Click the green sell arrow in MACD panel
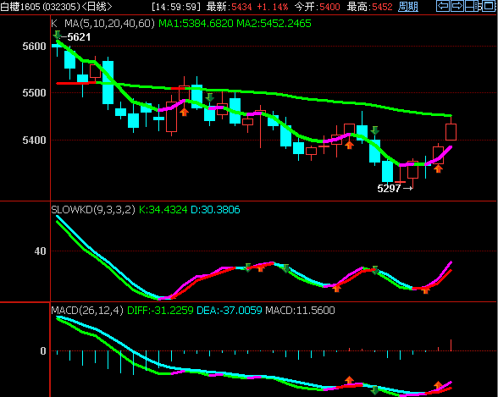The height and width of the screenshot is (397, 498). (374, 390)
